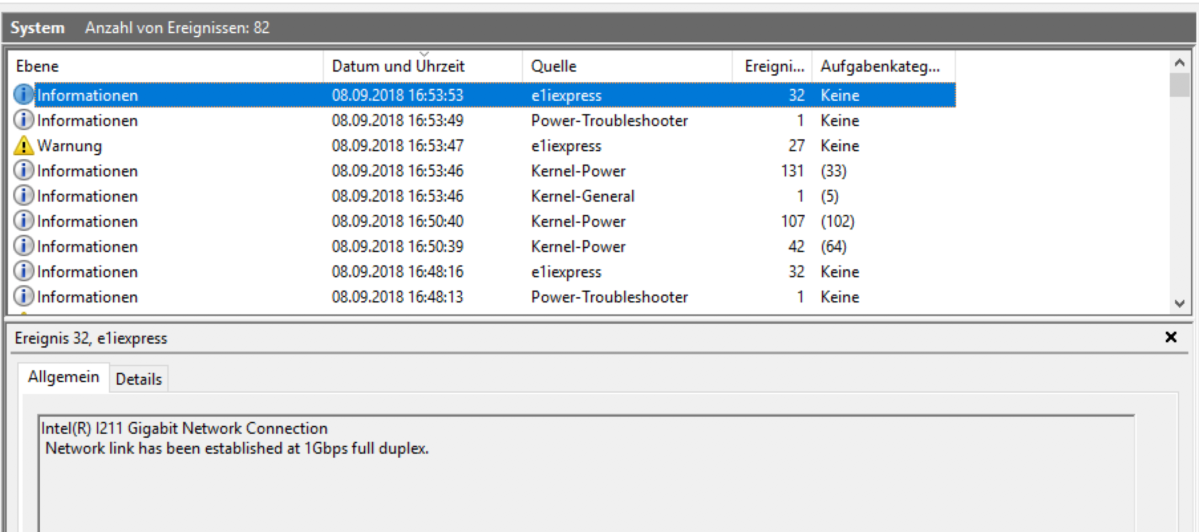
Task: Click info icon of the Kernel-General row
Action: pyautogui.click(x=23, y=196)
